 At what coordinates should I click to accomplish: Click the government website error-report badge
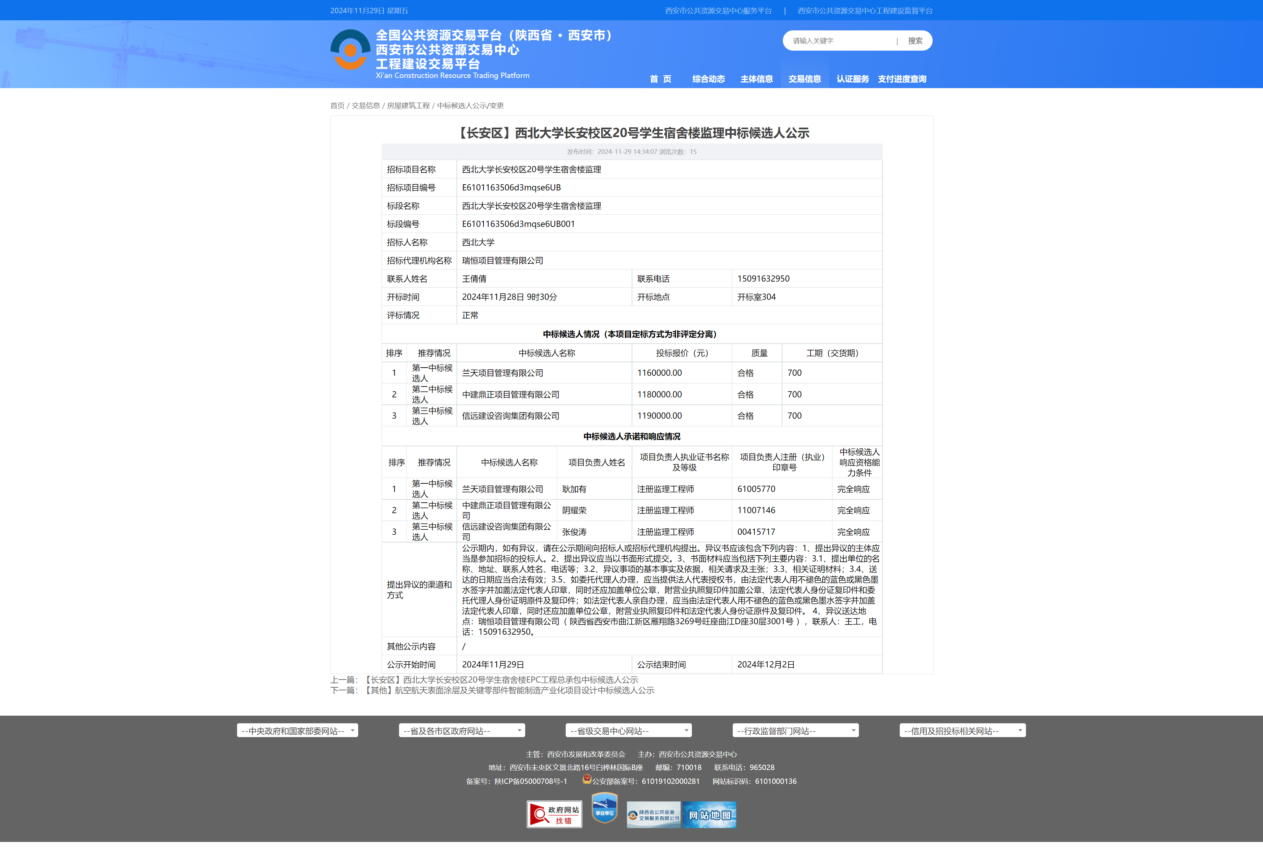click(554, 814)
